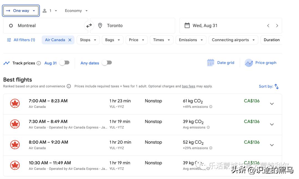Open the Duration filter
The image size is (299, 179).
[x=271, y=40]
